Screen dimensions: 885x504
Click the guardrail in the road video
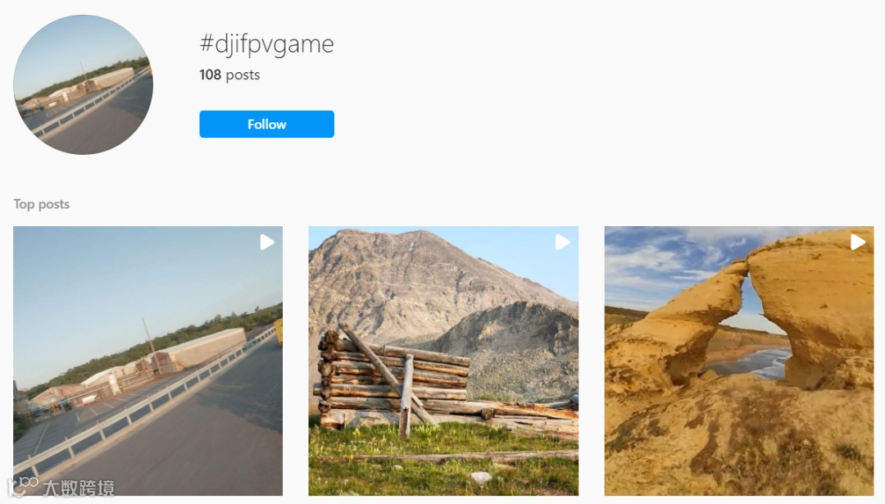[x=141, y=407]
